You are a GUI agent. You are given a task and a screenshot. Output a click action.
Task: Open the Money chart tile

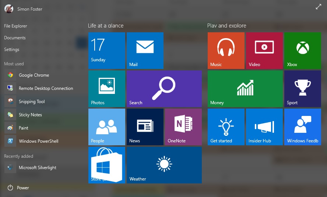245,89
